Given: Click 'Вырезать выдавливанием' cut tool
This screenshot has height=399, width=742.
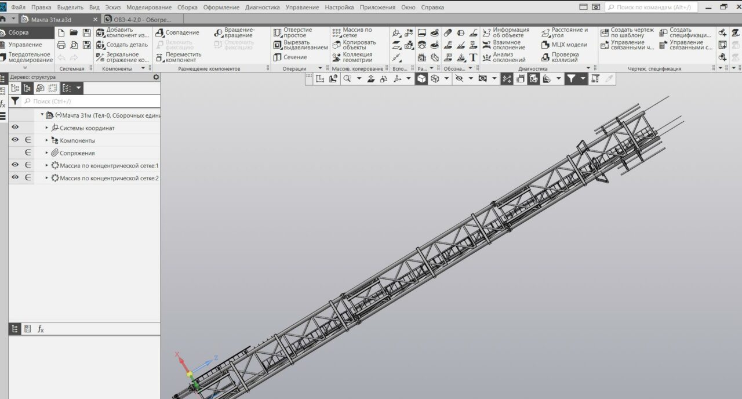Looking at the screenshot, I should click(x=278, y=45).
